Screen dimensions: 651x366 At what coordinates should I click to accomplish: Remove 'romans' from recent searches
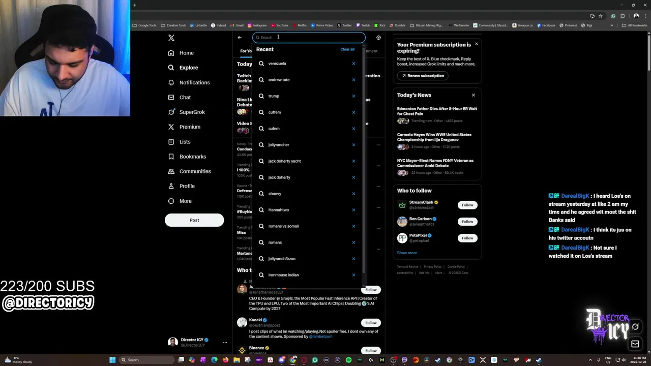[353, 242]
